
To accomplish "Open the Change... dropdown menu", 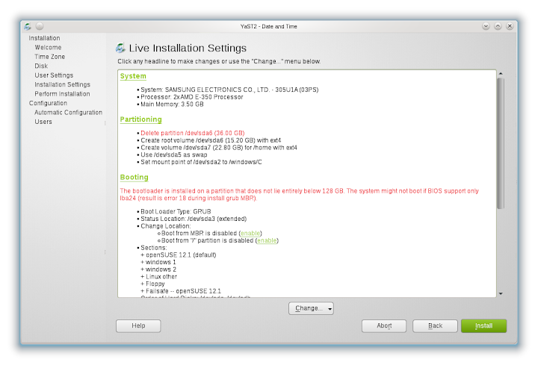I will tap(311, 308).
